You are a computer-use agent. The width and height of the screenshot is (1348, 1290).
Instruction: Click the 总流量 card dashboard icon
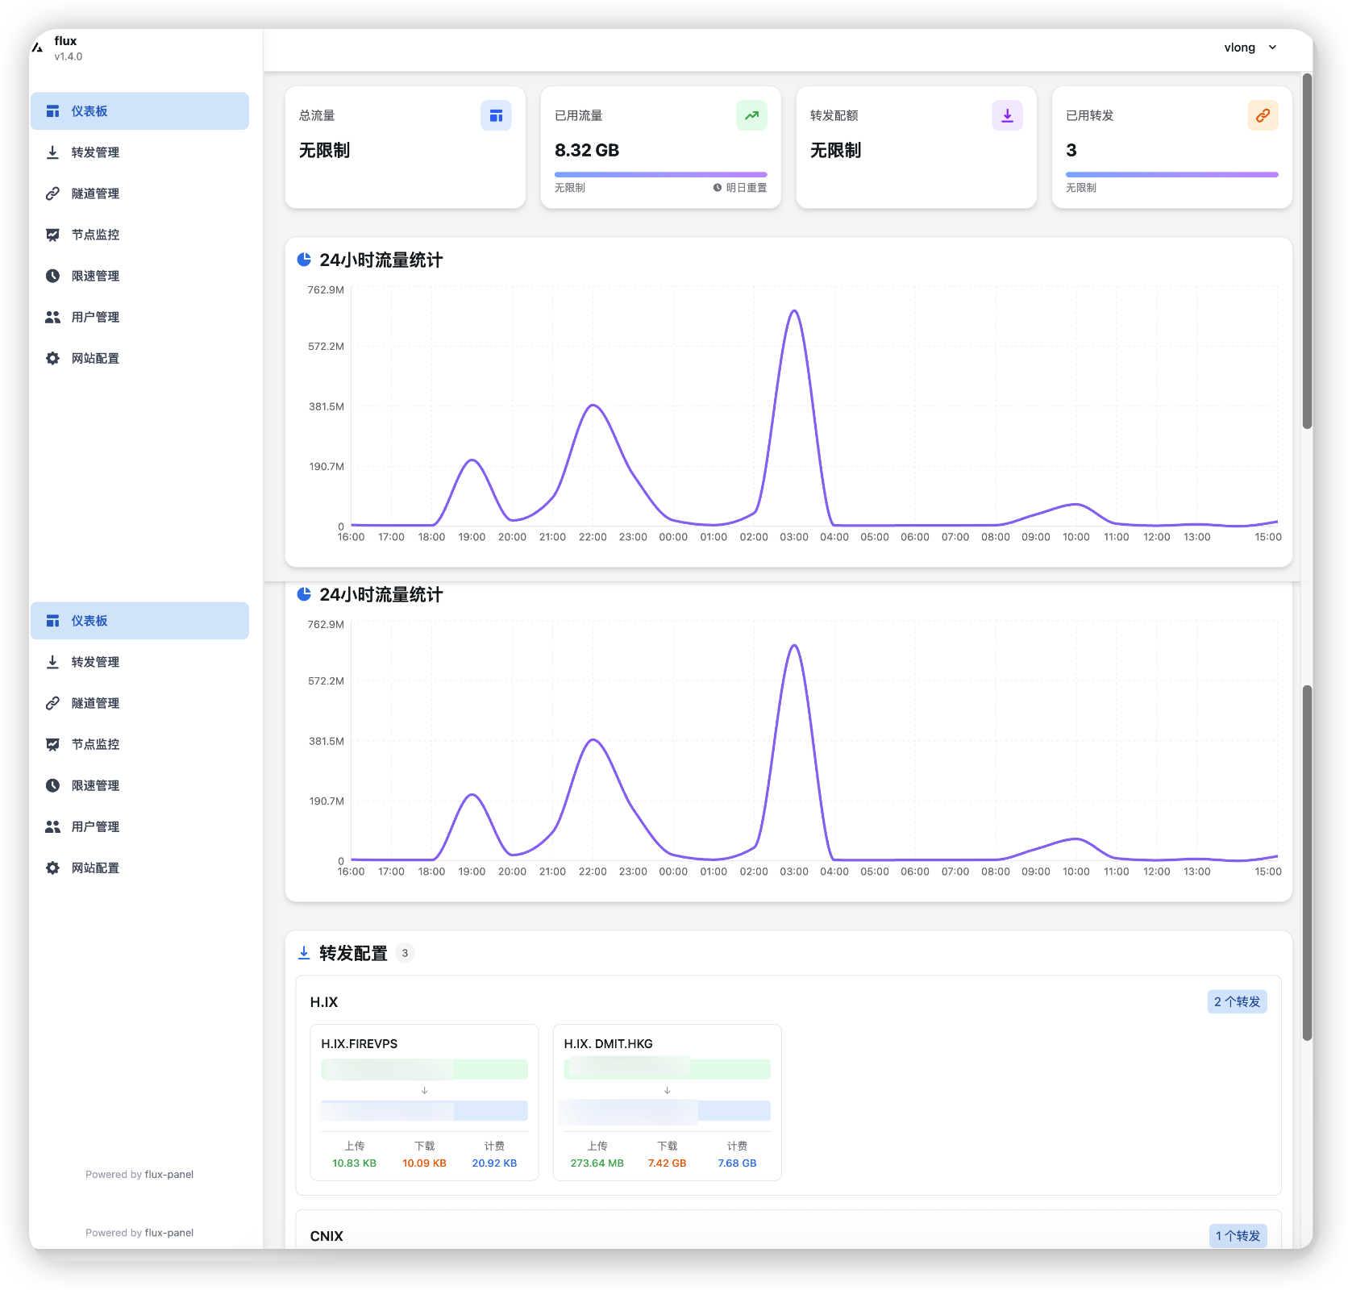[x=496, y=115]
